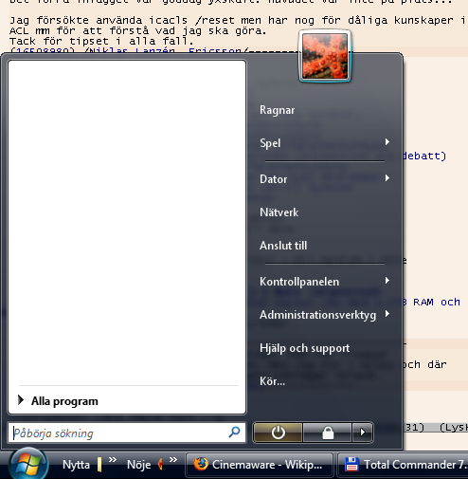Expand the shutdown options arrow
Image resolution: width=468 pixels, height=479 pixels.
(363, 433)
